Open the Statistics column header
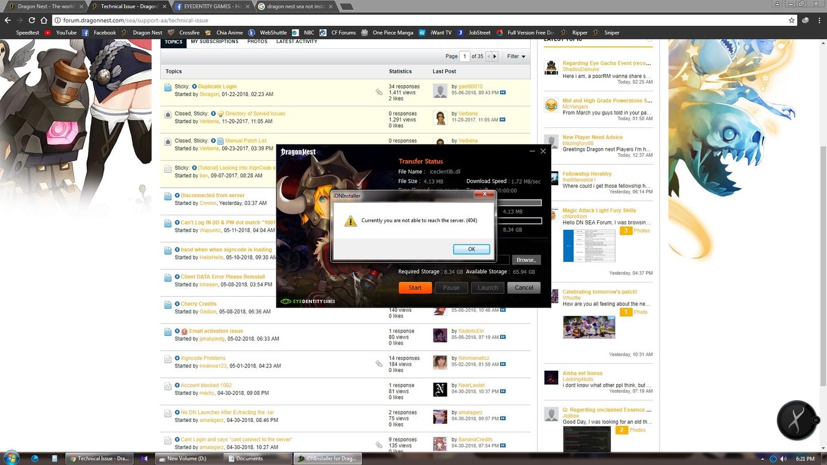Viewport: 827px width, 465px height. 400,71
